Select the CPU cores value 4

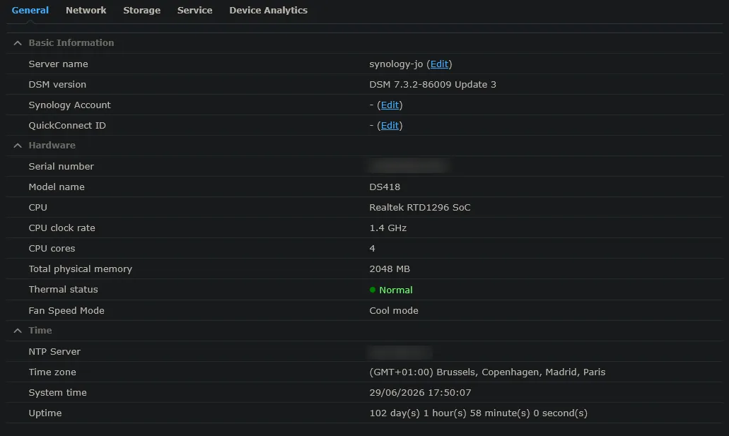coord(372,248)
